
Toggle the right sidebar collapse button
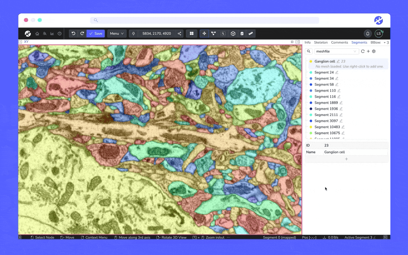pyautogui.click(x=297, y=42)
